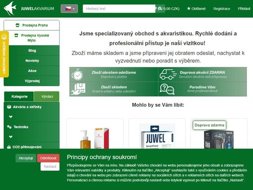Switch to the Kategorie tab
Screen dimensions: 253x190
(x=19, y=96)
